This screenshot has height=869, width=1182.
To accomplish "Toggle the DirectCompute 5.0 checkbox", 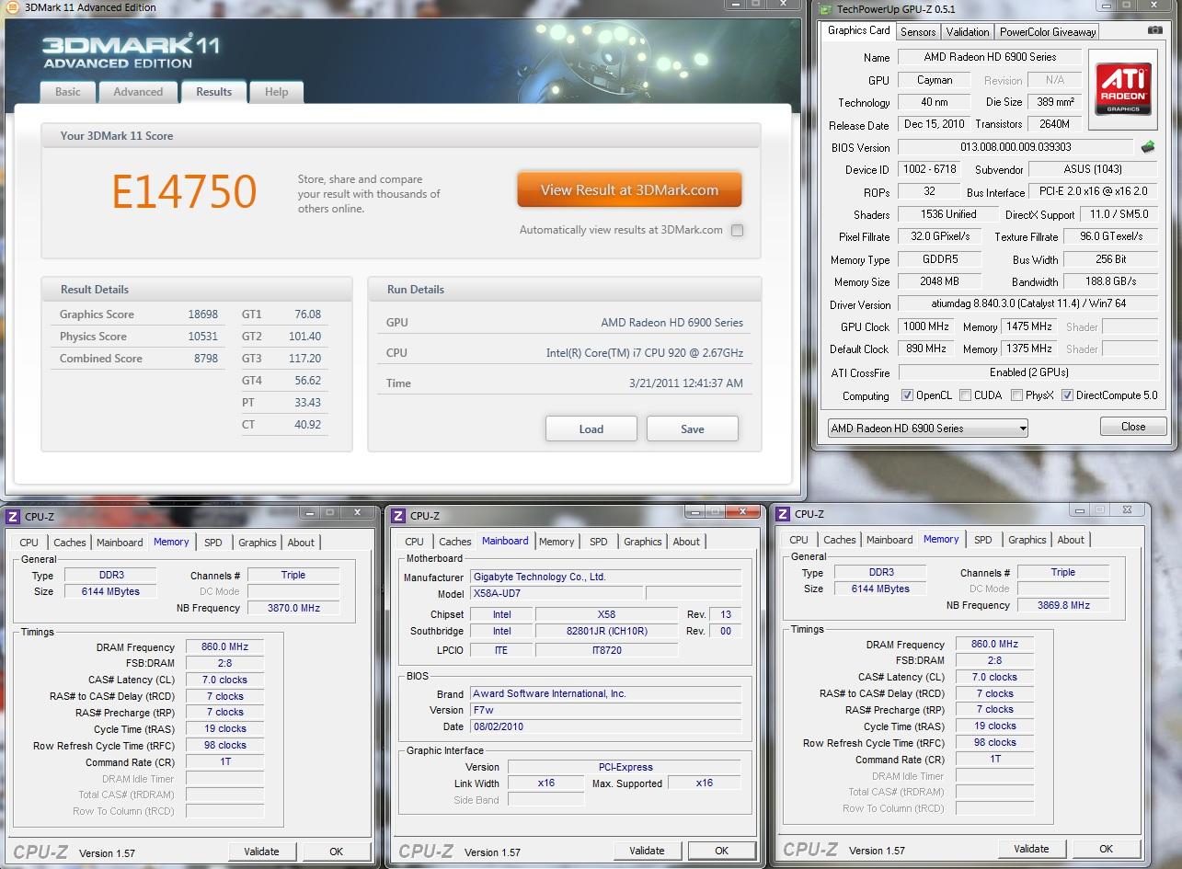I will point(1067,395).
